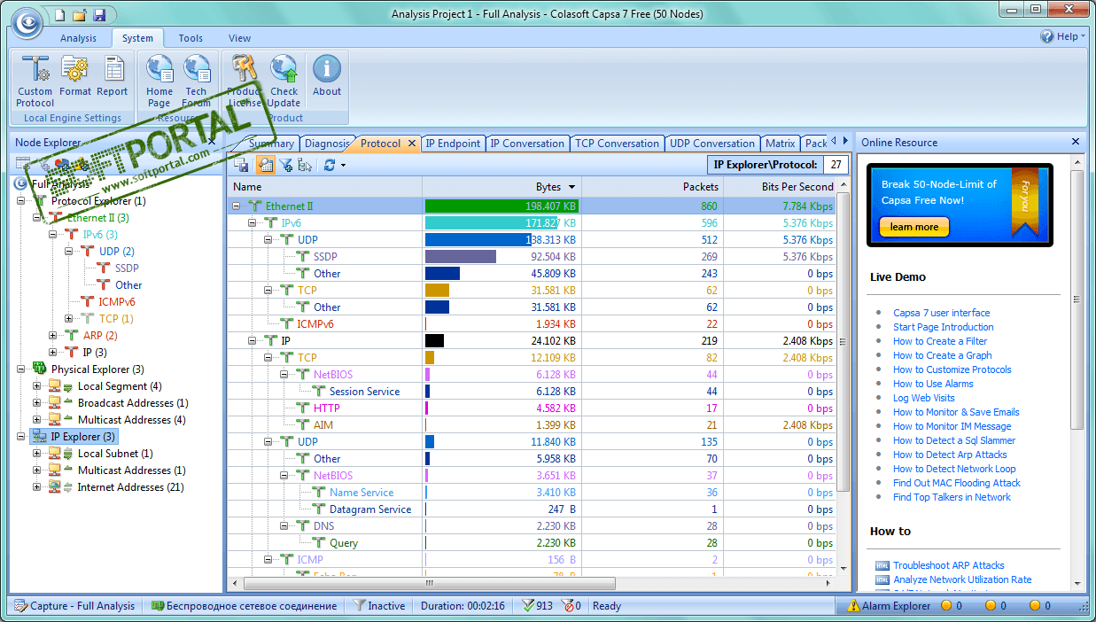The image size is (1096, 622).
Task: Switch to the Tools ribbon tab
Action: click(x=190, y=38)
